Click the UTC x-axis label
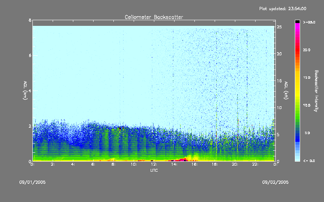The height and width of the screenshot is (202, 324). point(154,170)
